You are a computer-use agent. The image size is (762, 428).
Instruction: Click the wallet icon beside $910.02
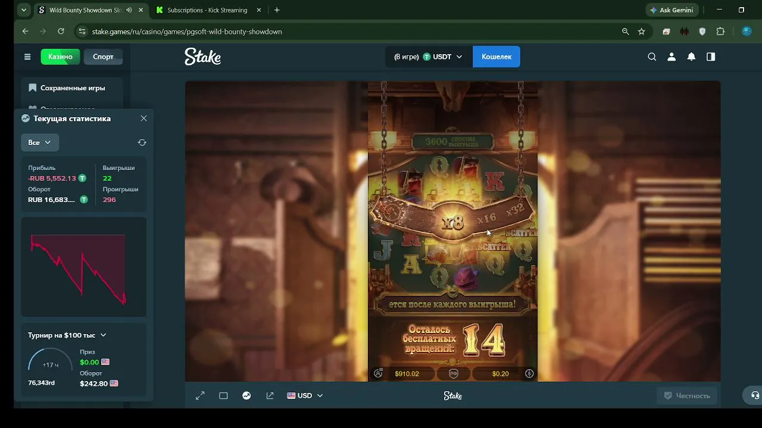click(378, 374)
